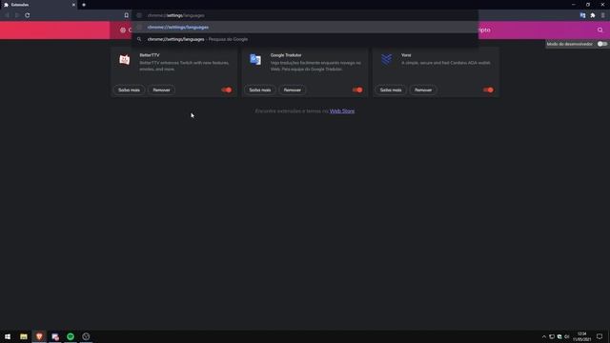Click Saiba mais for Yoroi
The width and height of the screenshot is (610, 343).
391,90
